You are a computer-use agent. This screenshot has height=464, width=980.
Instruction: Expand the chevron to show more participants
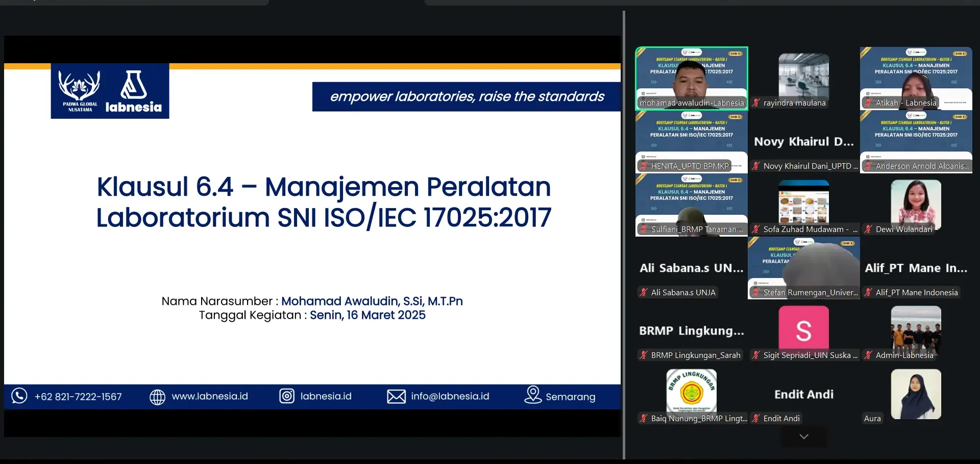click(x=804, y=436)
